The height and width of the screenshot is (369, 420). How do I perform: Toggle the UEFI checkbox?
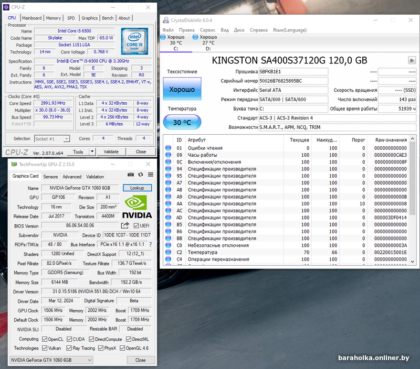tap(136, 226)
